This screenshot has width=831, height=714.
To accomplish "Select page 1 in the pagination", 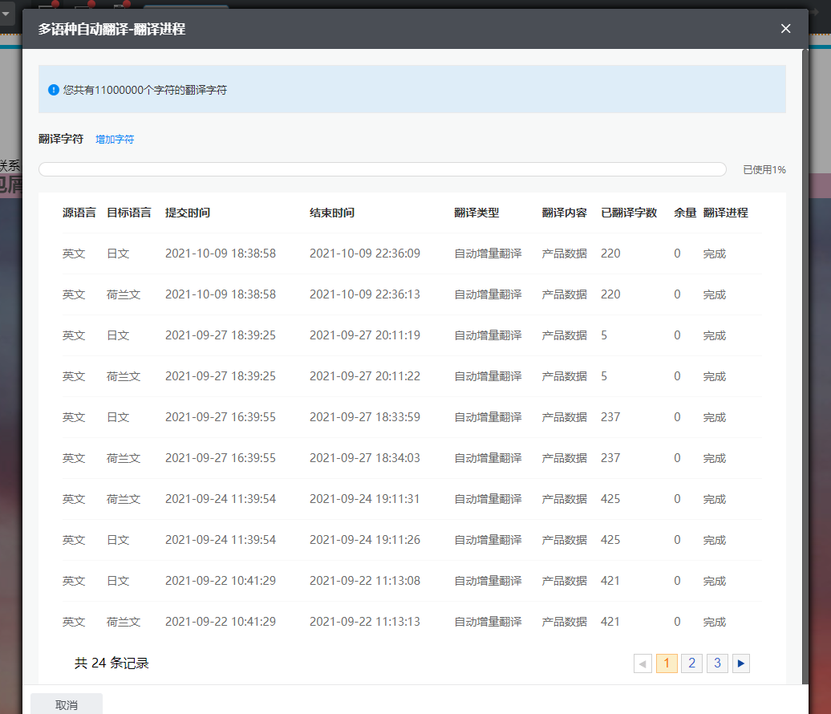I will point(667,663).
